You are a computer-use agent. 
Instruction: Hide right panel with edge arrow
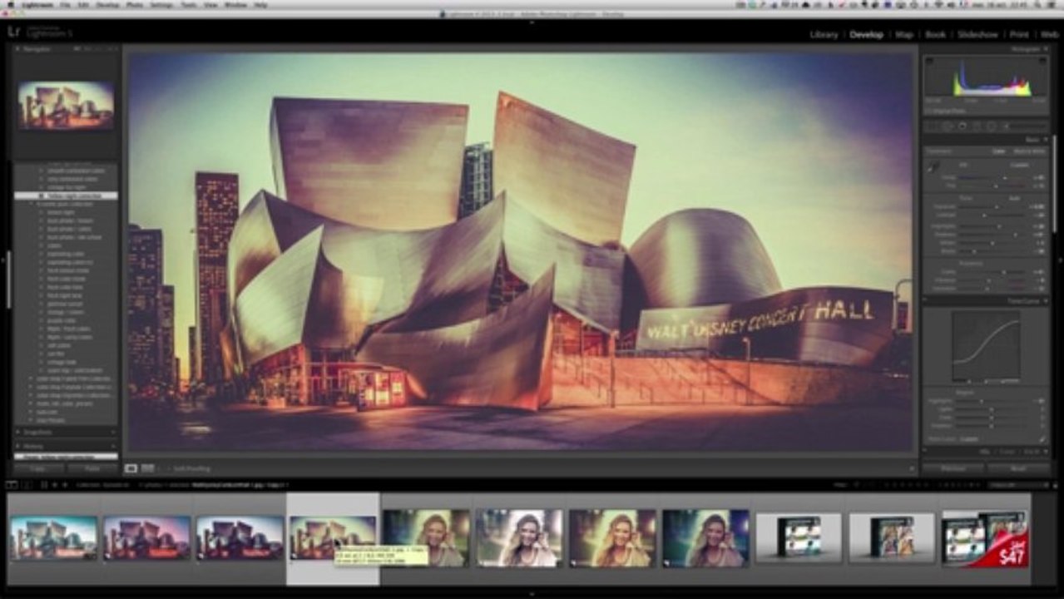(1060, 260)
